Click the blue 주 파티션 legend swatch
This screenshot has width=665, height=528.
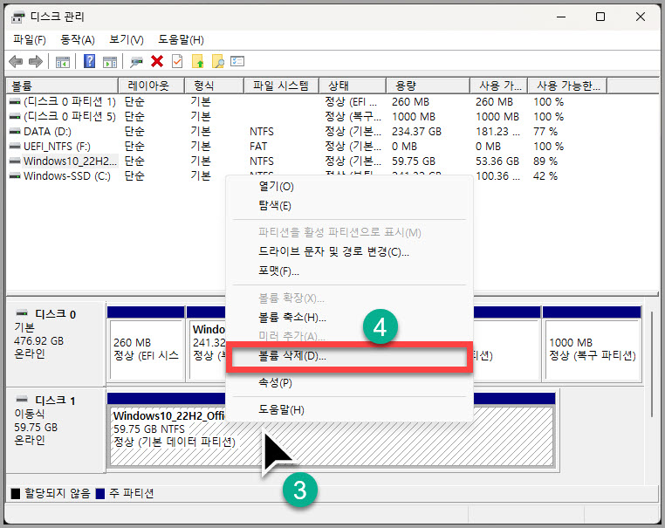pyautogui.click(x=100, y=494)
